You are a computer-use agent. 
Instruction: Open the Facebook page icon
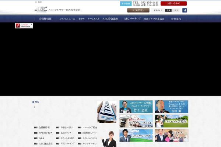[x=185, y=10]
